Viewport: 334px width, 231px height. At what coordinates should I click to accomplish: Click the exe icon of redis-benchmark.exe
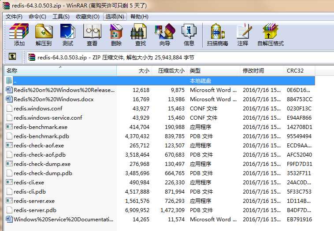(9, 127)
